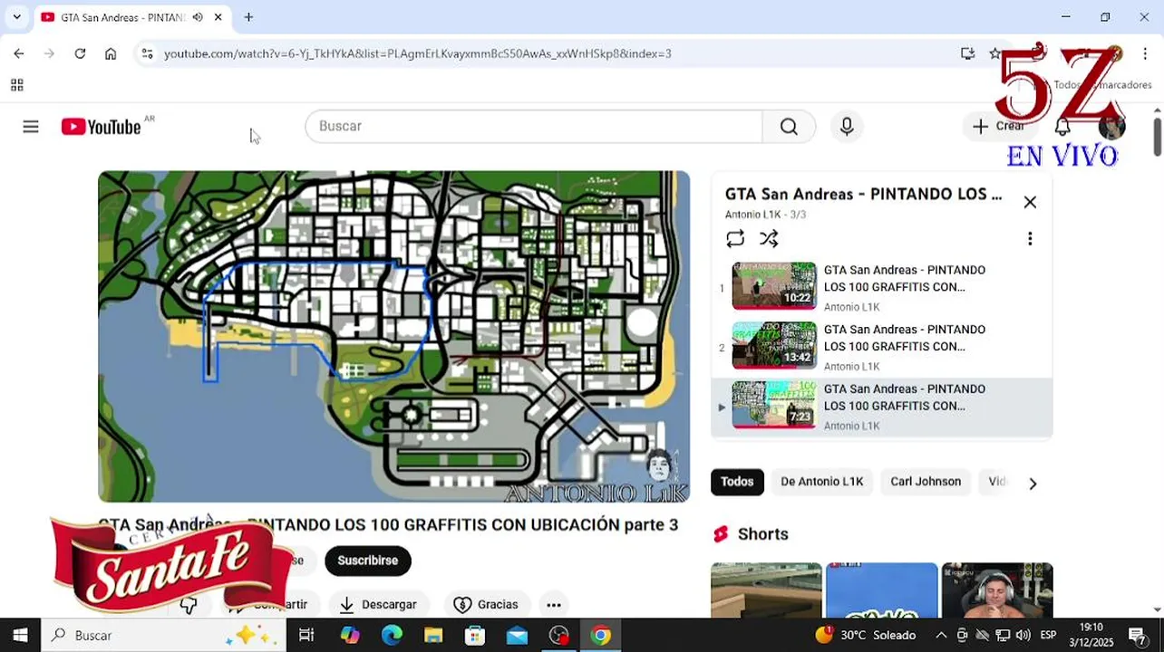Click the install/cast icon in address bar
This screenshot has width=1164, height=652.
pyautogui.click(x=968, y=53)
